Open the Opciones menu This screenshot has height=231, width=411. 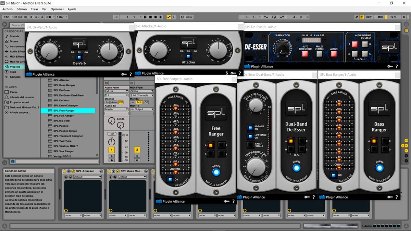[57, 9]
